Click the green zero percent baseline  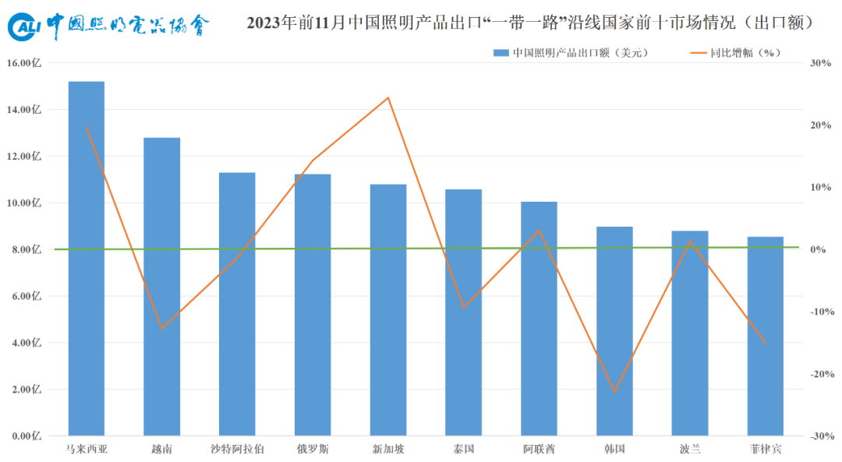[x=427, y=249]
